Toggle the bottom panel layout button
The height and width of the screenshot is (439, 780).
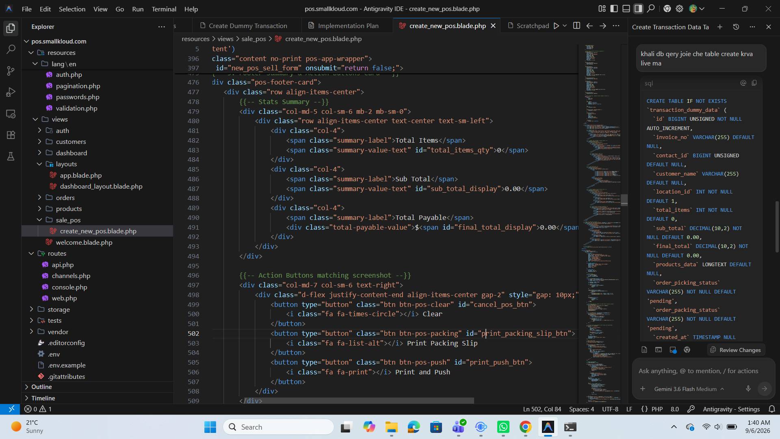pyautogui.click(x=626, y=9)
